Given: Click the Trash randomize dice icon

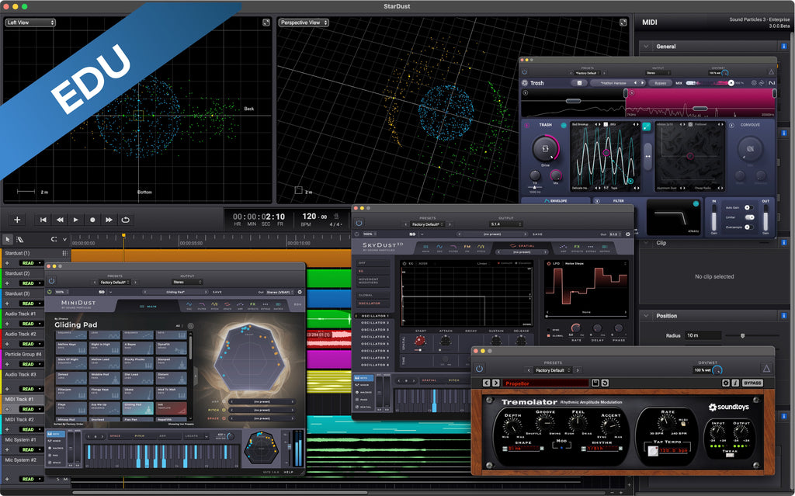Looking at the screenshot, I should pos(578,83).
